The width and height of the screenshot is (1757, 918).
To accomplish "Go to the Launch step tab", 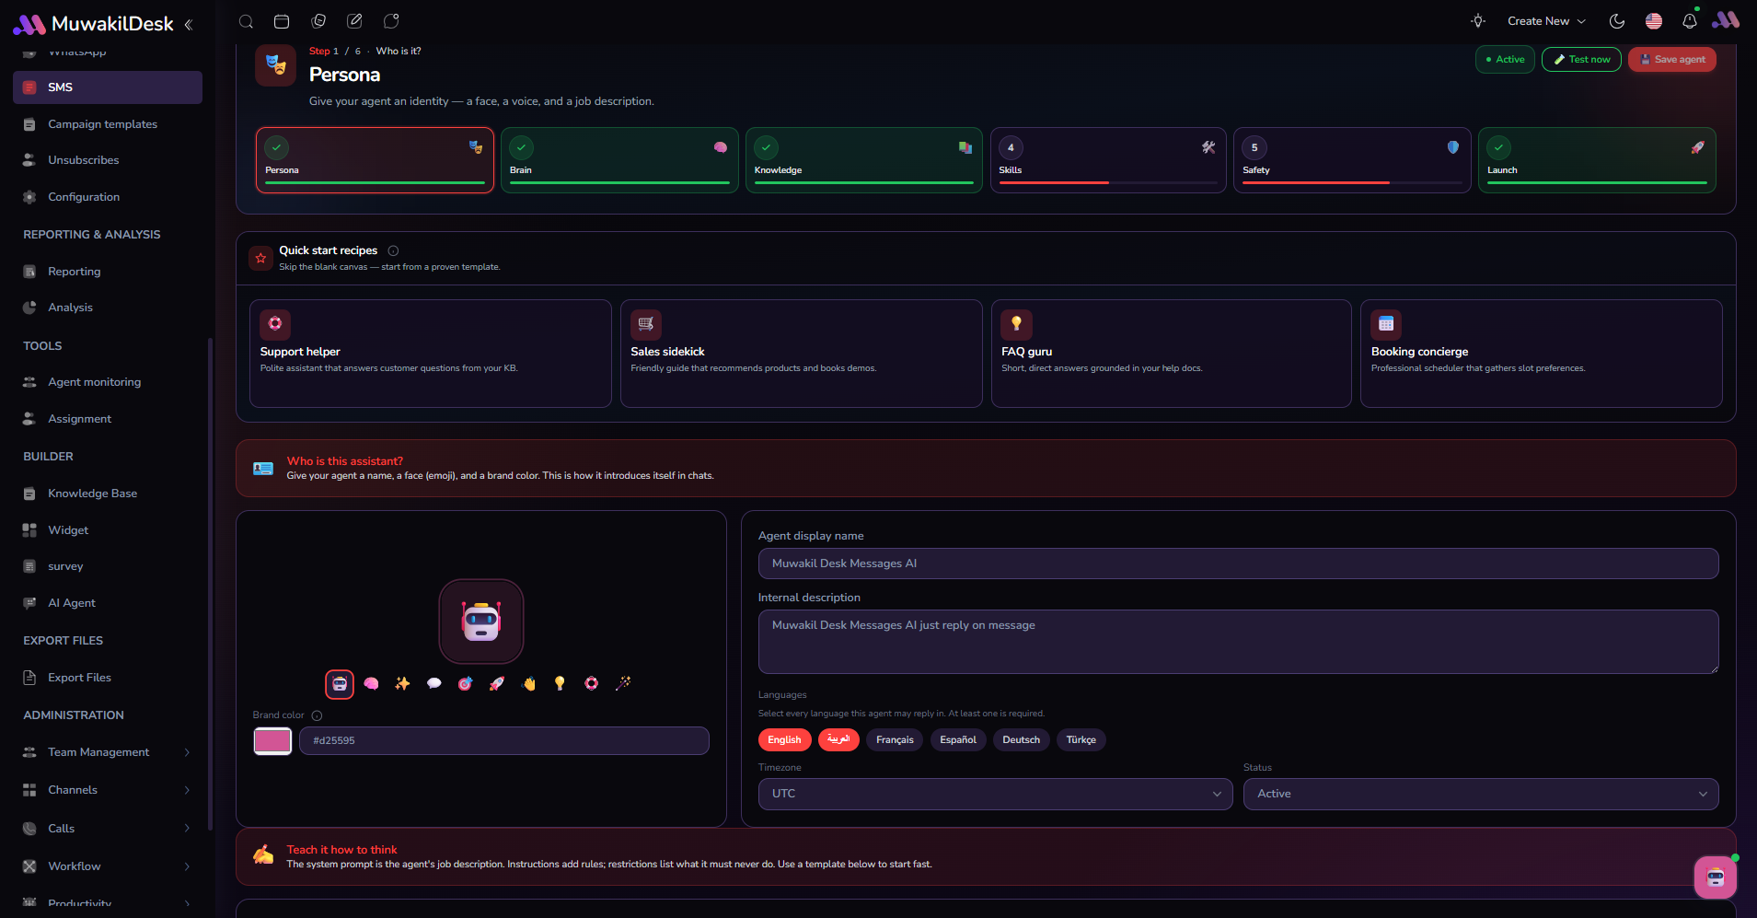I will click(x=1597, y=160).
